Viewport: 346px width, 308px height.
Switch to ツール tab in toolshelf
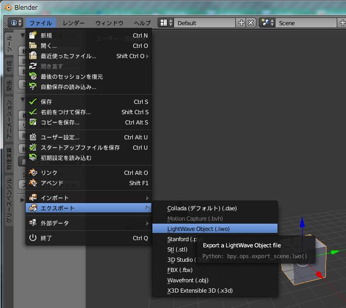point(9,44)
